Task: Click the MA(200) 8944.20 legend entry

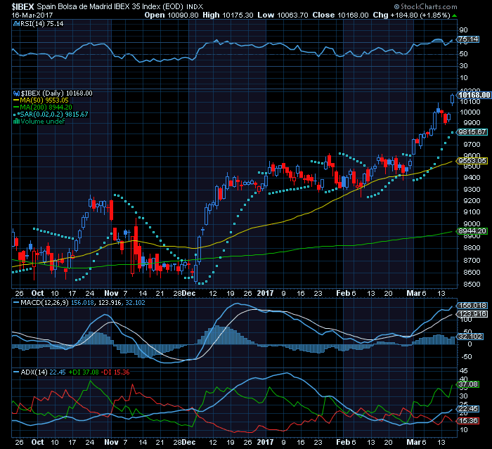Action: tap(43, 107)
